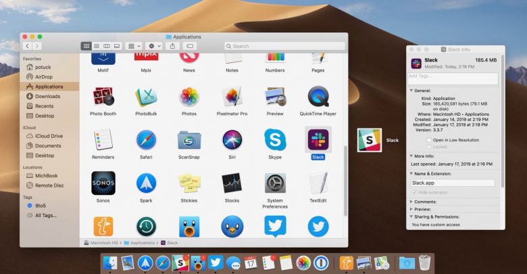
Task: Collapse the More Info section
Action: 411,156
